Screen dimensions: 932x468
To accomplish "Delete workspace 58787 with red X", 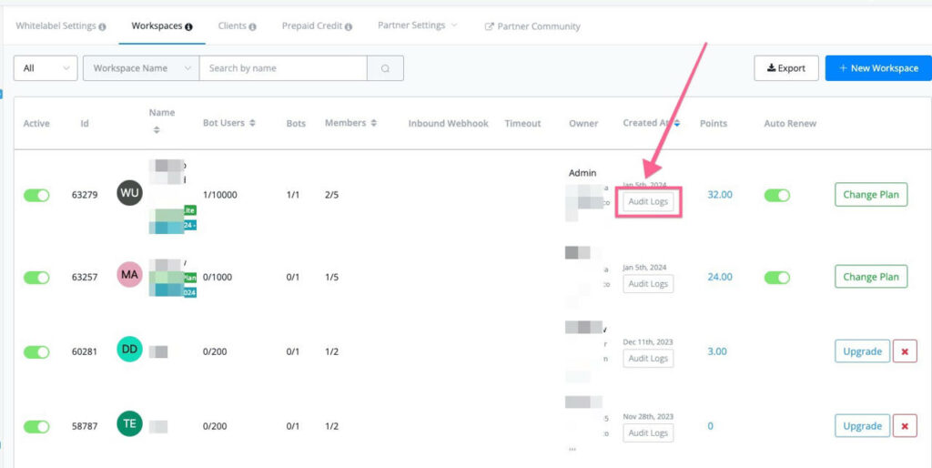I will coord(905,426).
